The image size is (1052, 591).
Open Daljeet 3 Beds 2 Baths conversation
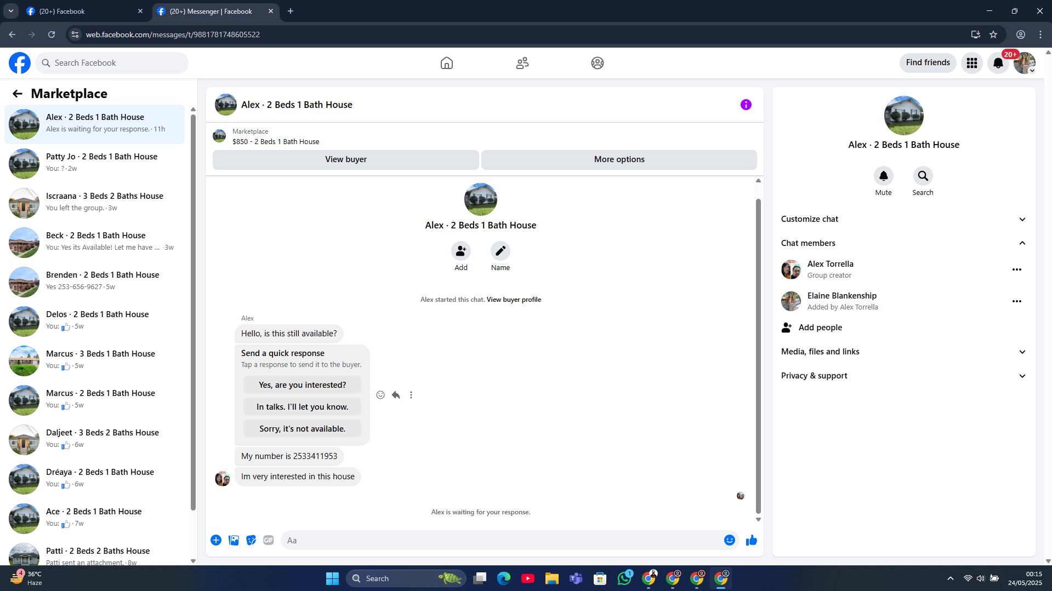click(x=95, y=440)
